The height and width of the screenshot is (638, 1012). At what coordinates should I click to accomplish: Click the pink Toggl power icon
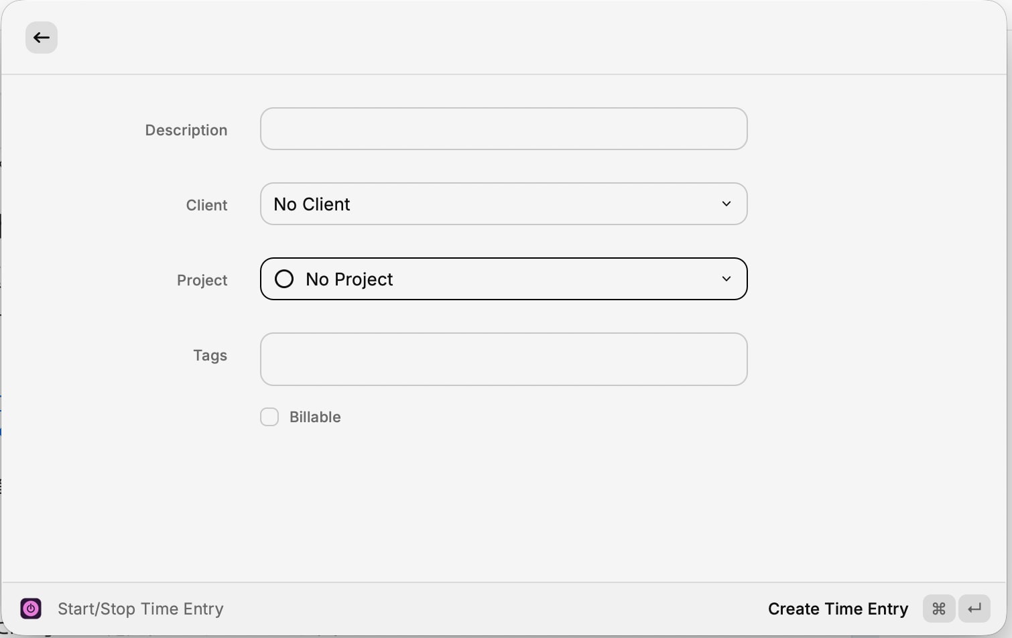tap(31, 609)
